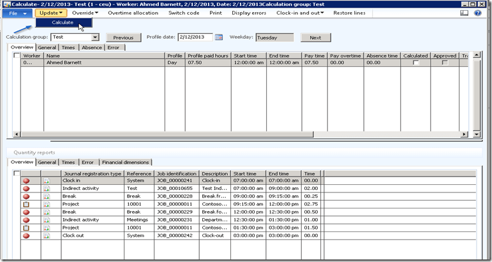Click the help question mark icon
This screenshot has height=262, width=492.
coord(477,13)
